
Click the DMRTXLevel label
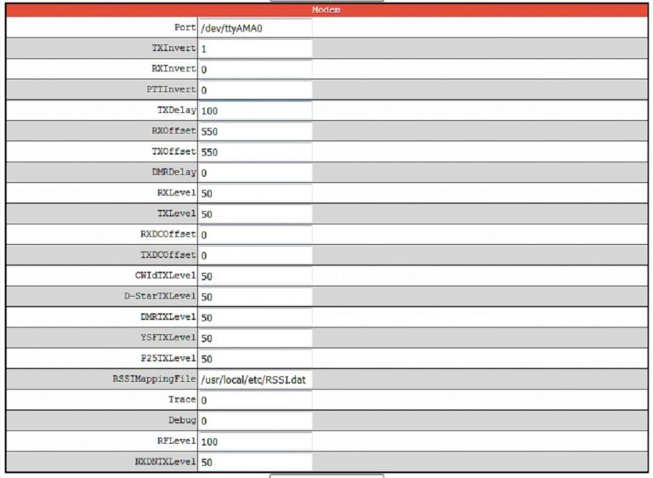click(x=168, y=316)
